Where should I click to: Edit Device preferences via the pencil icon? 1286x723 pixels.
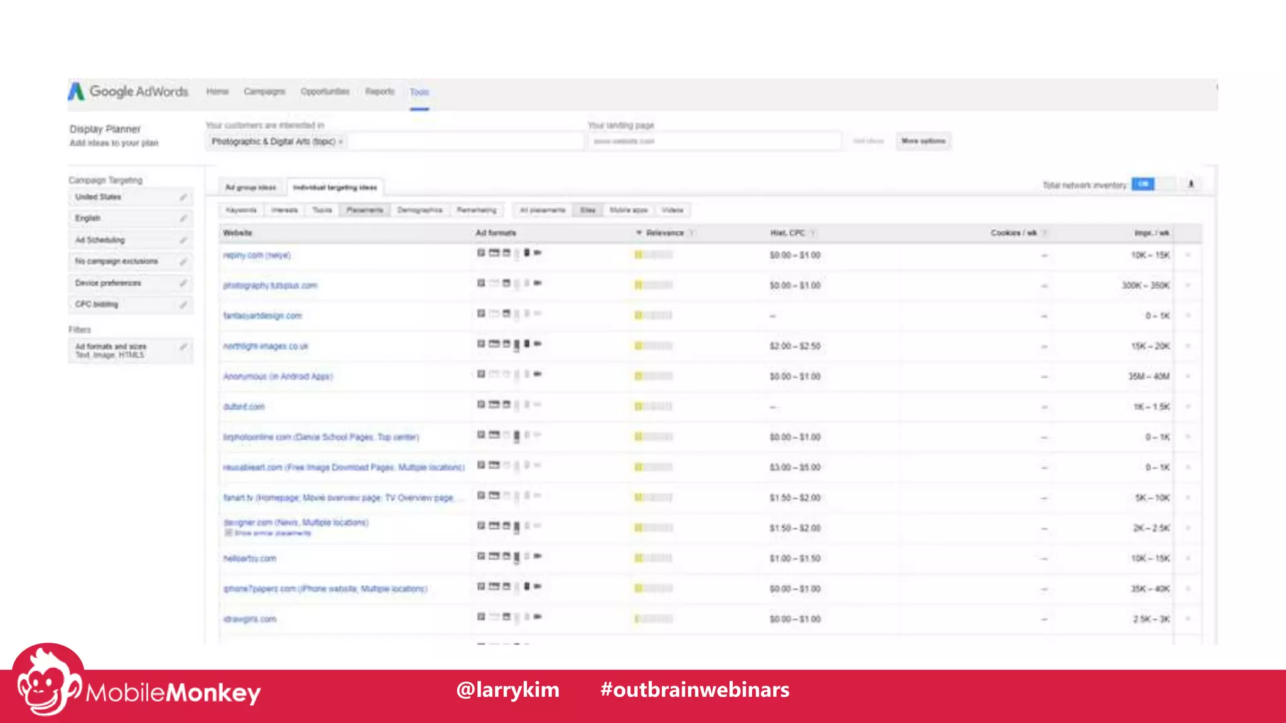[183, 283]
